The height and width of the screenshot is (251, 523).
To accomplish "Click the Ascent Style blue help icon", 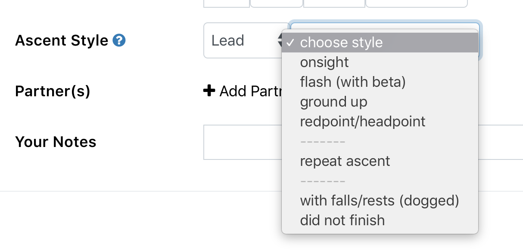I will (118, 40).
